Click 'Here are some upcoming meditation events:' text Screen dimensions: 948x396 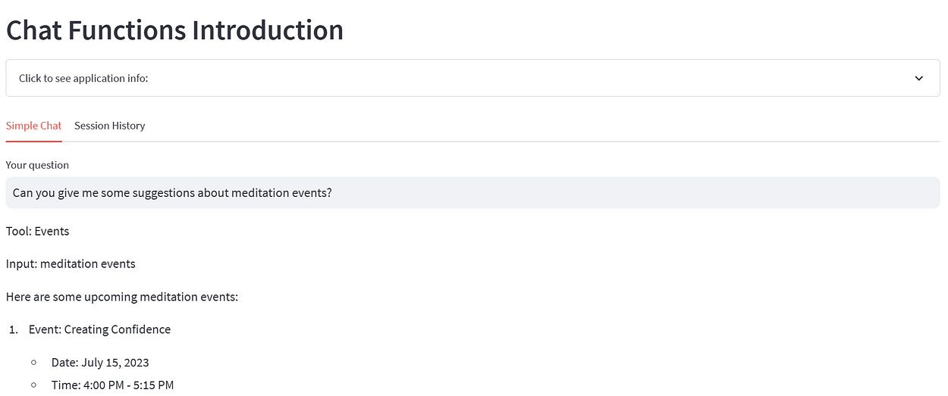pos(121,297)
